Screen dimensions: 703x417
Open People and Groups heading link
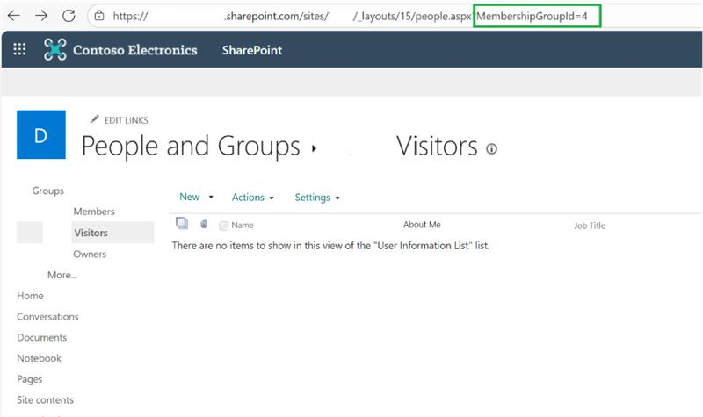click(191, 146)
